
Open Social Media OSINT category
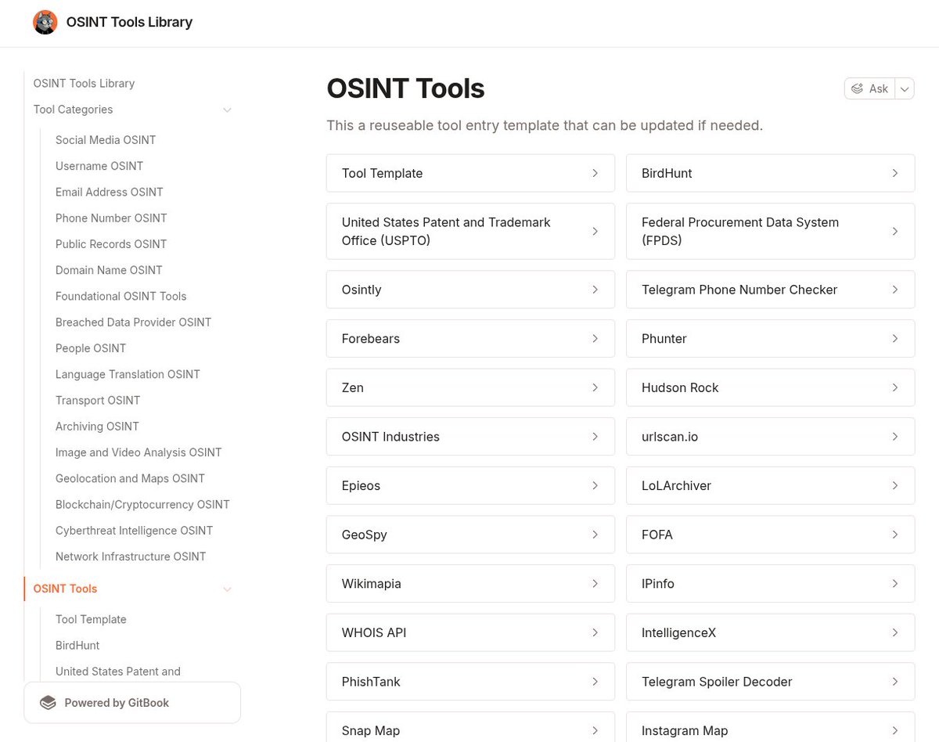pos(106,140)
